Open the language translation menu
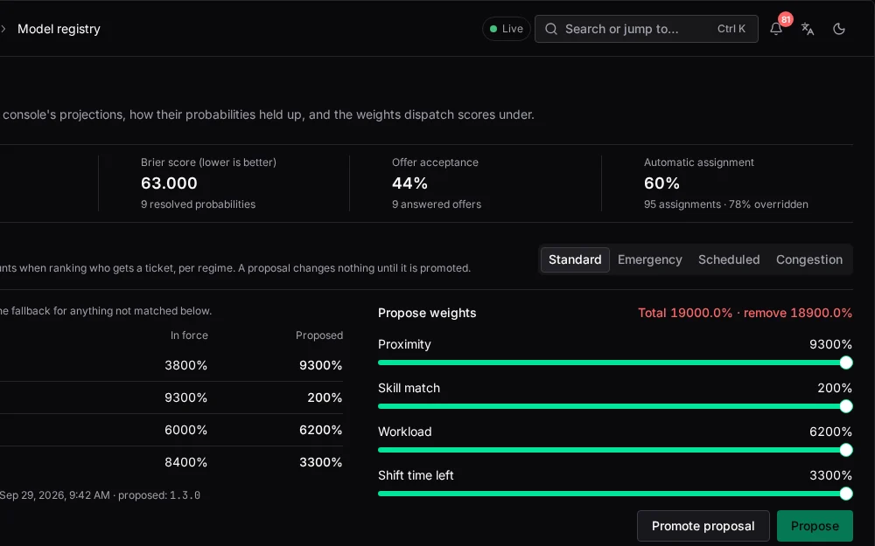875x546 pixels. click(808, 29)
